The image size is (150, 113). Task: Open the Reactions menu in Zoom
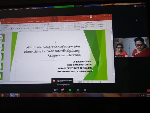click(85, 91)
